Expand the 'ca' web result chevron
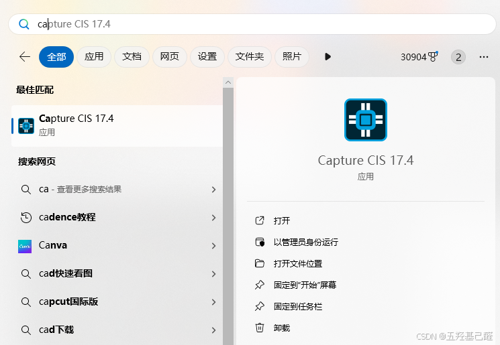 click(213, 190)
